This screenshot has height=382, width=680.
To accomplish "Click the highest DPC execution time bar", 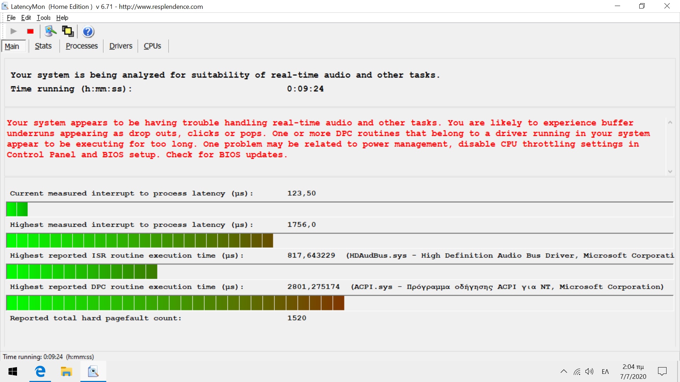I will coord(340,303).
